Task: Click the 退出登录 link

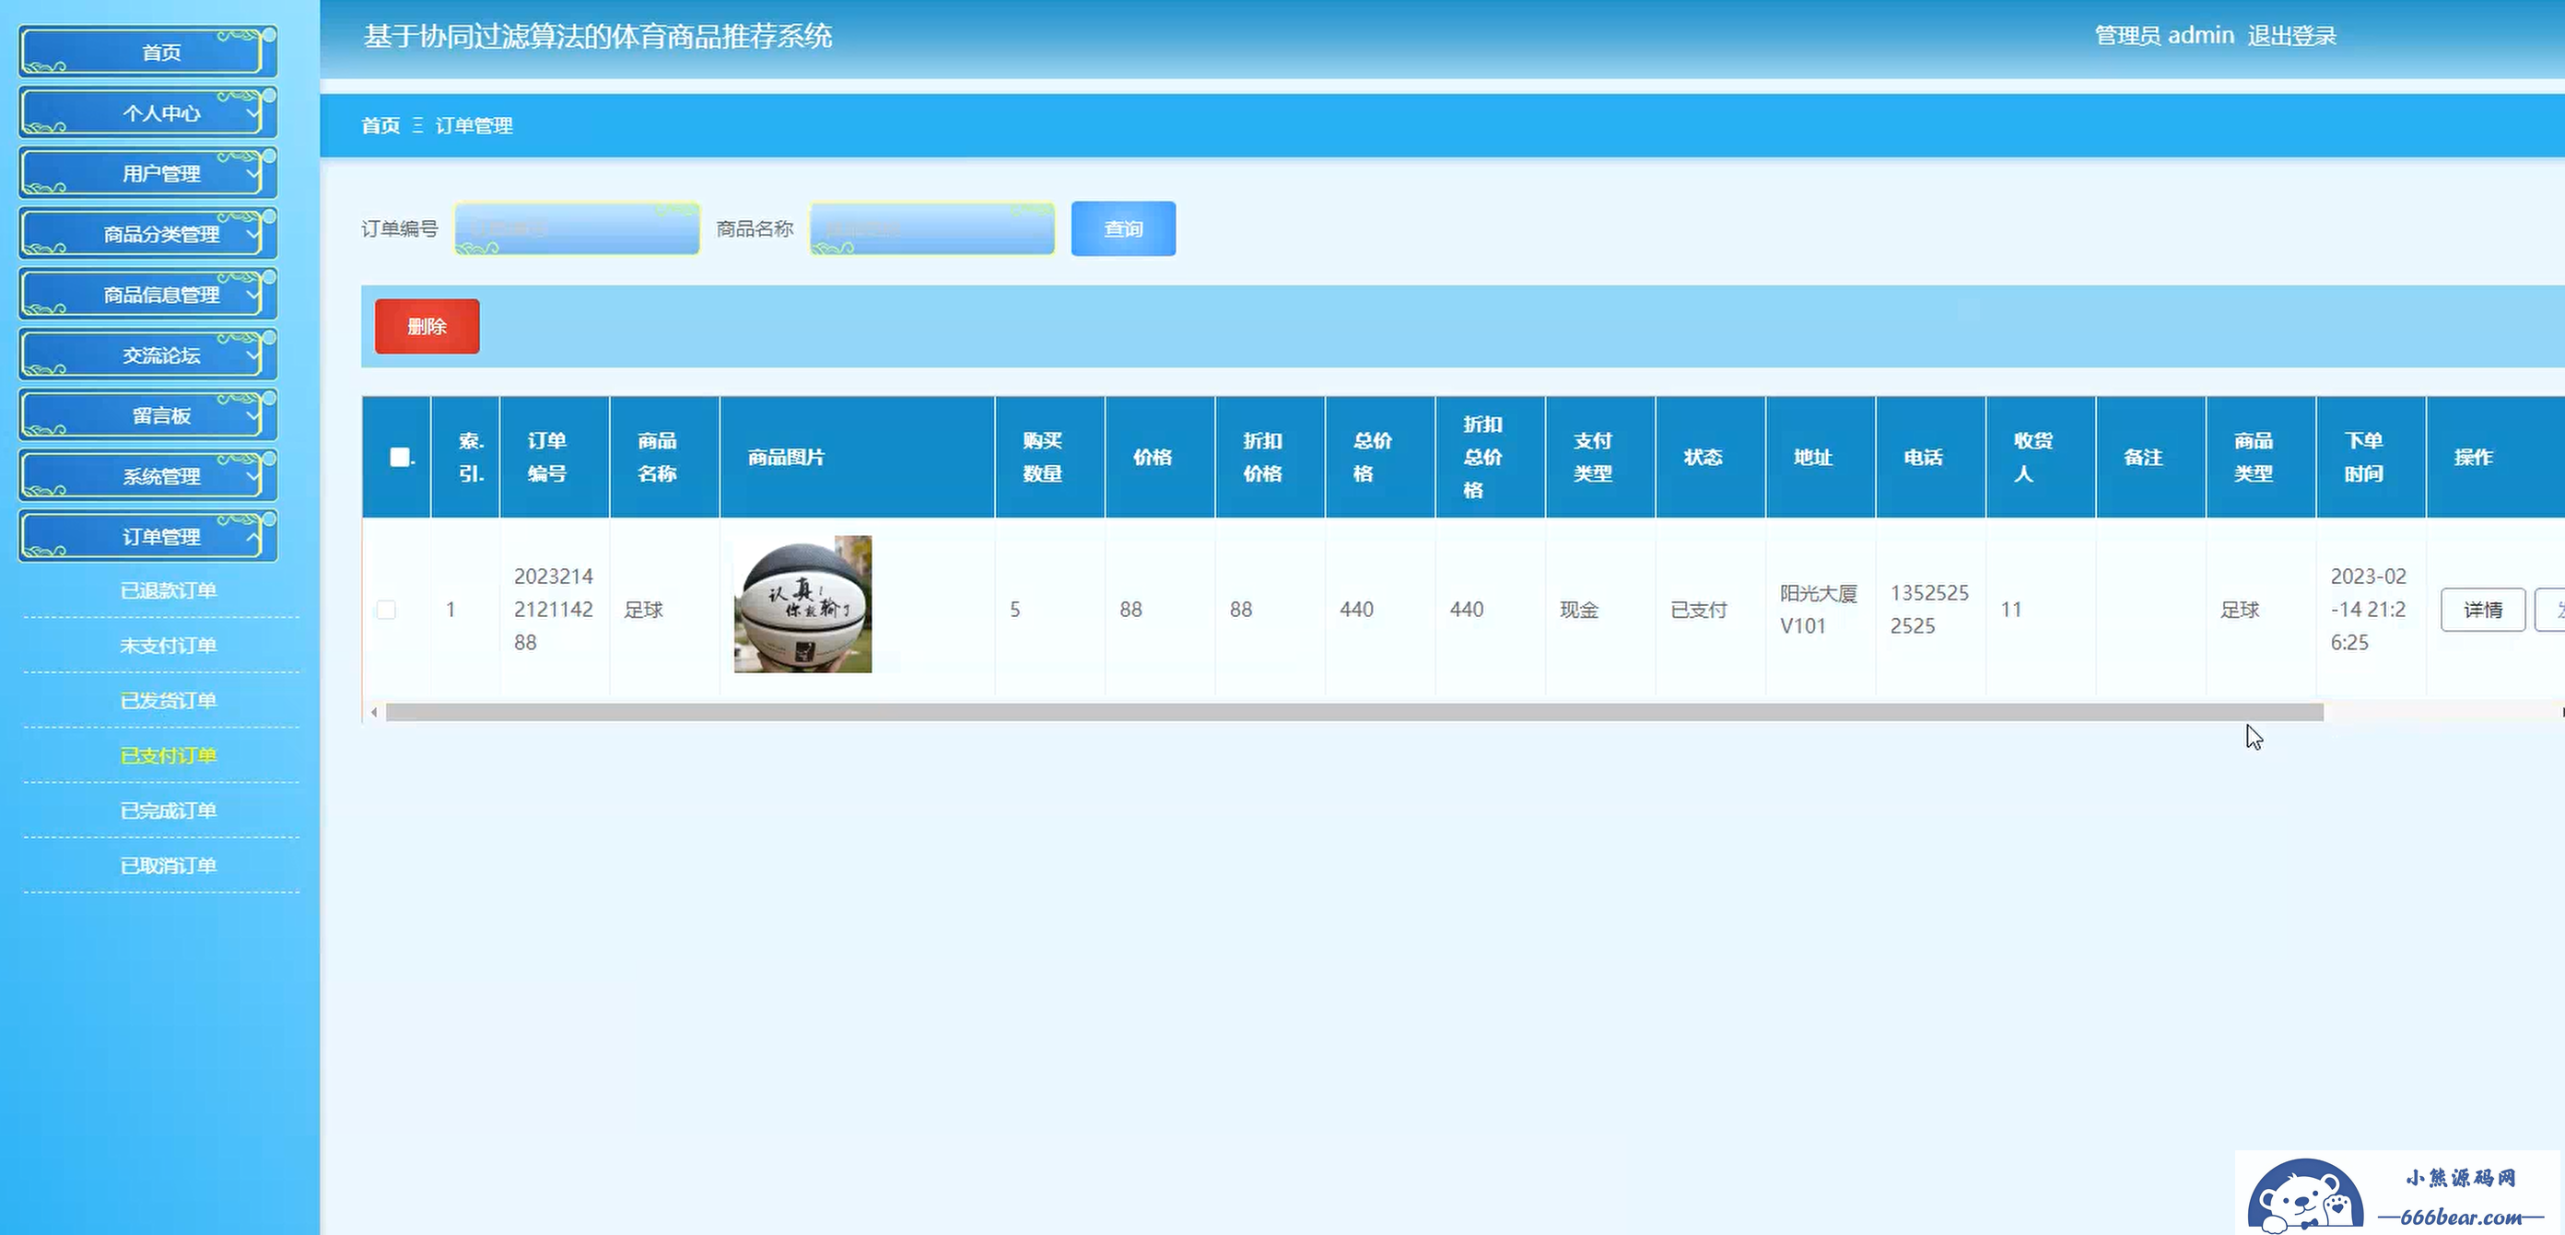Action: 2291,36
